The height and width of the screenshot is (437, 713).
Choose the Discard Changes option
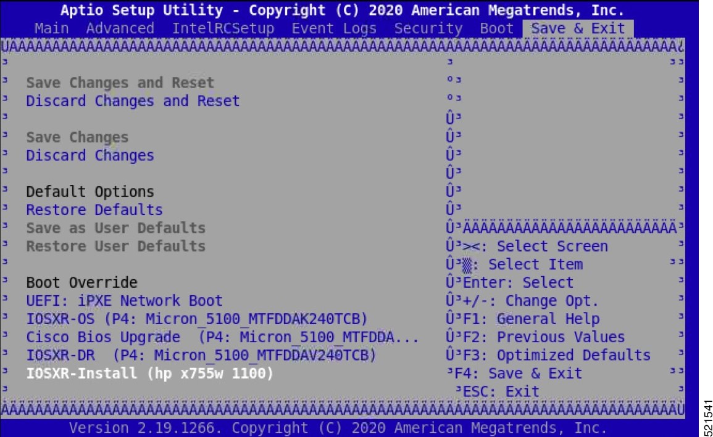pos(90,155)
